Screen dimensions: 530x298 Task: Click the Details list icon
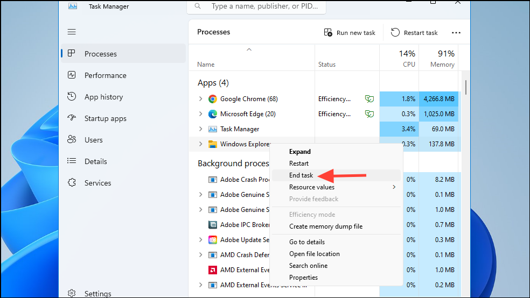click(x=72, y=161)
